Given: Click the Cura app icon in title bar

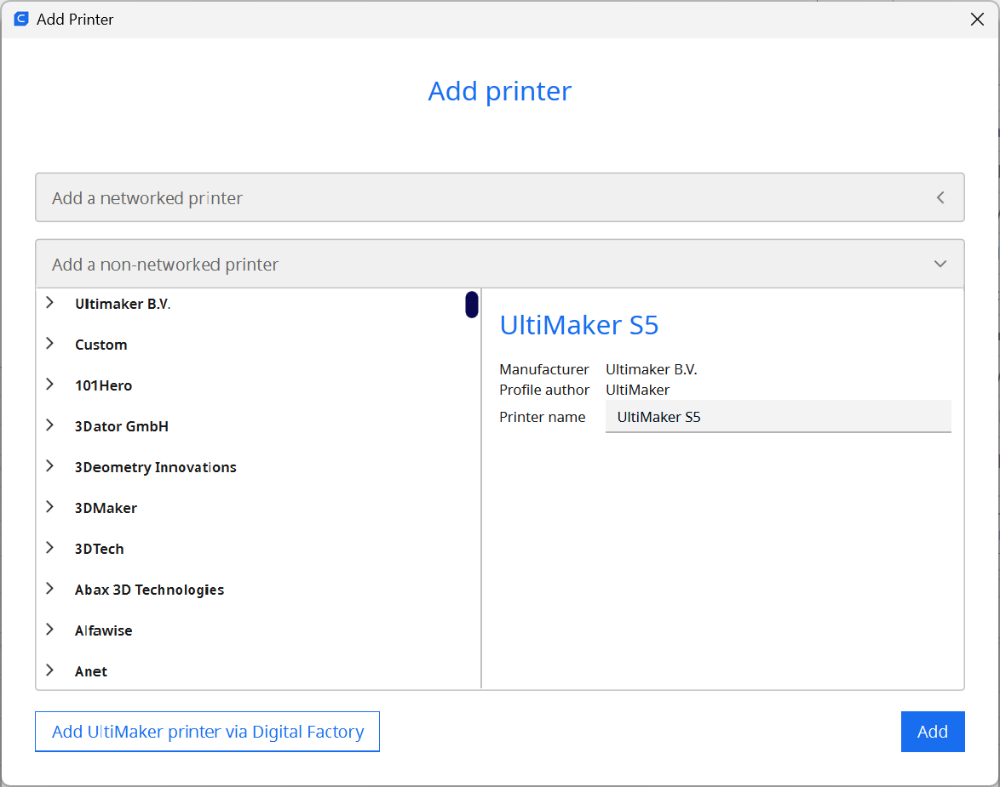Looking at the screenshot, I should [21, 19].
